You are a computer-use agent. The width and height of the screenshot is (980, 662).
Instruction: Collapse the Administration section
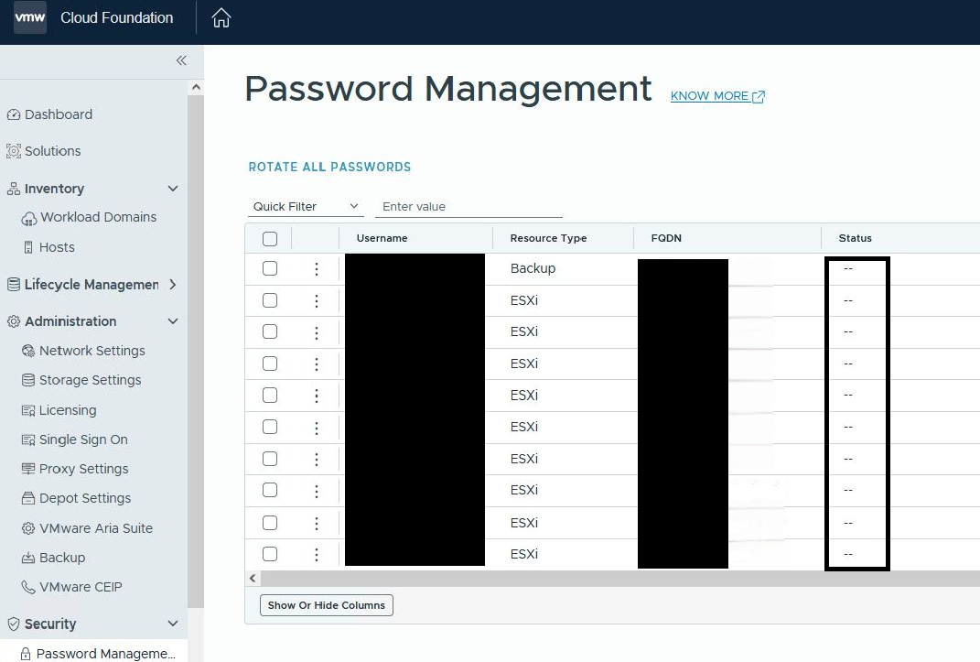tap(173, 321)
